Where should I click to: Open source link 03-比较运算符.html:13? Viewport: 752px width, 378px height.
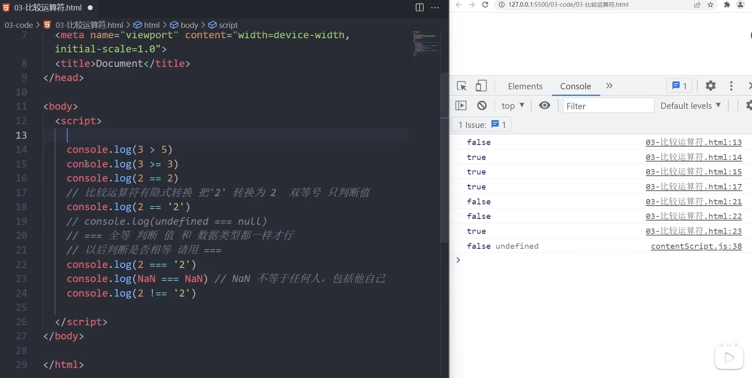(x=693, y=142)
